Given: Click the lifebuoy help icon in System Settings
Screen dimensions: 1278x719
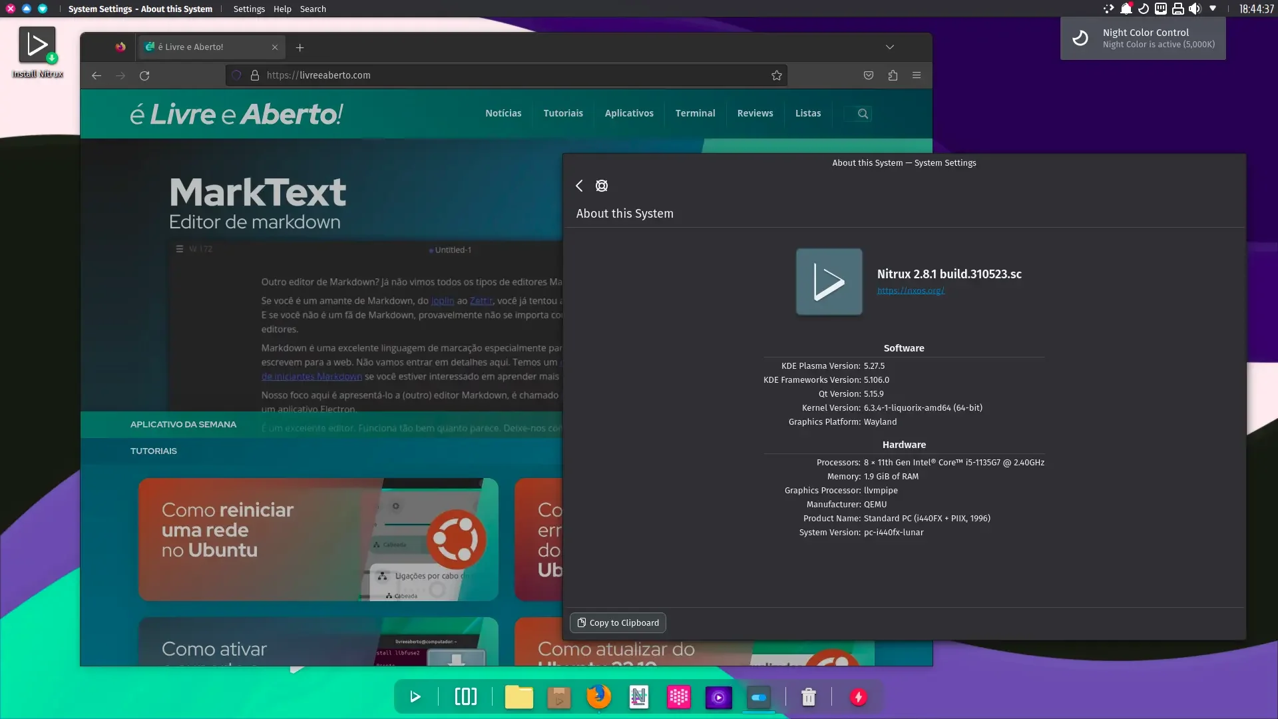Looking at the screenshot, I should pos(602,186).
